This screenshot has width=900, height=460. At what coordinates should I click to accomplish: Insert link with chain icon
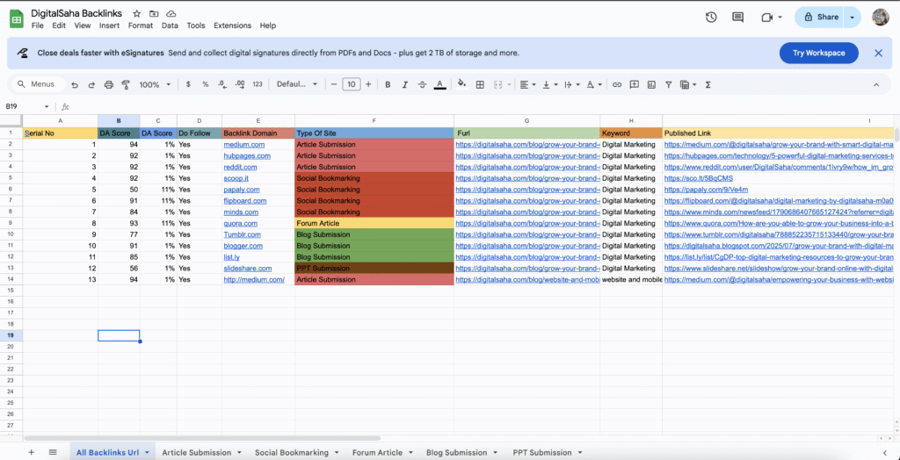point(617,84)
